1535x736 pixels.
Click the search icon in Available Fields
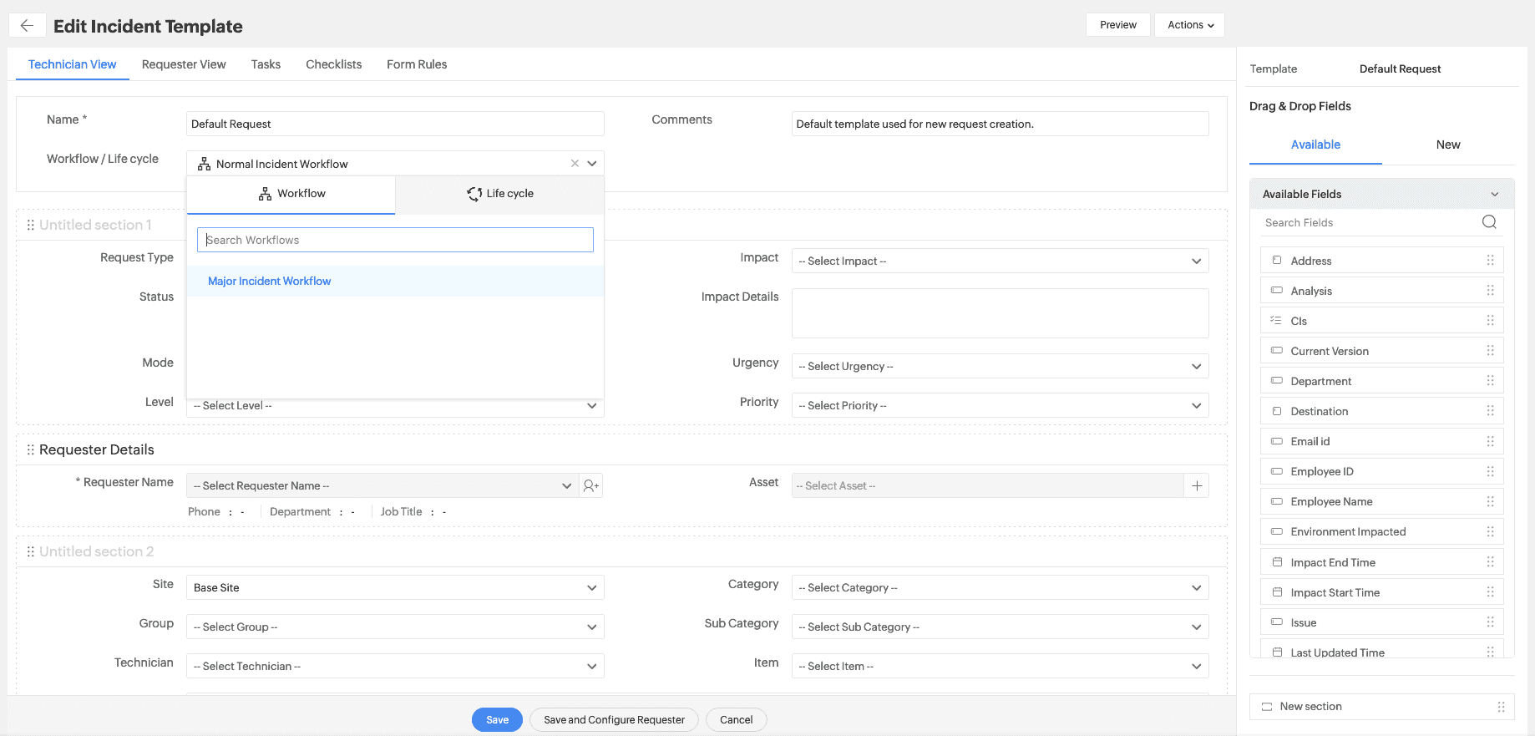point(1489,222)
